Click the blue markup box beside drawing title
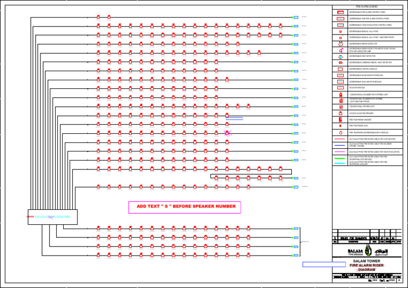Viewport: 408px width, 288px height. 324,265
